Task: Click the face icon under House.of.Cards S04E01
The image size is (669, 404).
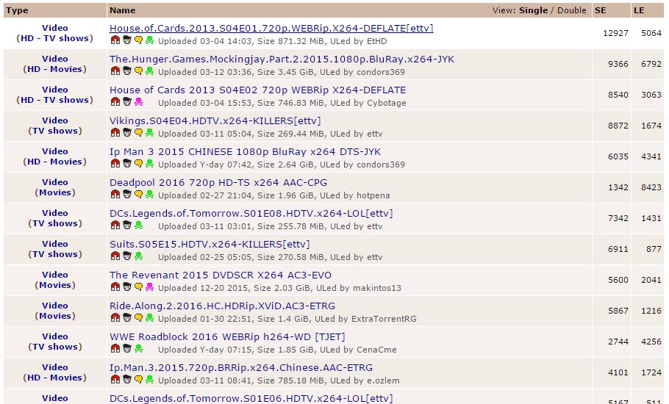Action: tap(126, 40)
